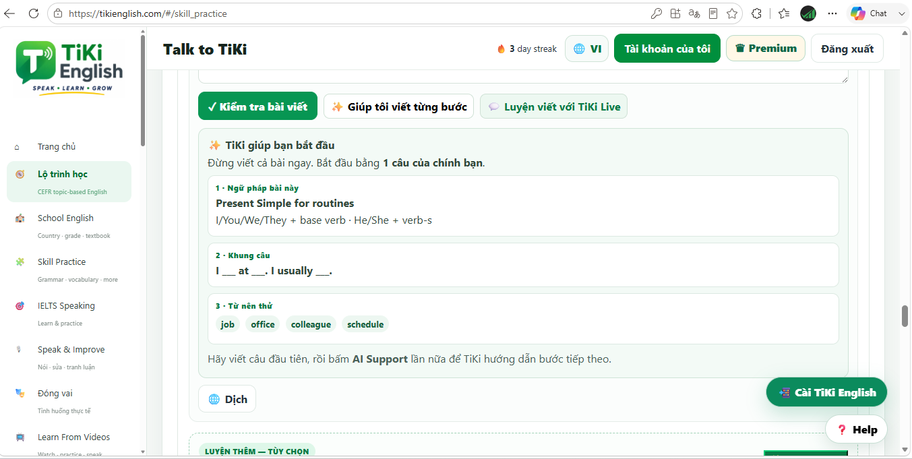Go back using the browser back arrow
The width and height of the screenshot is (912, 459).
coord(9,13)
